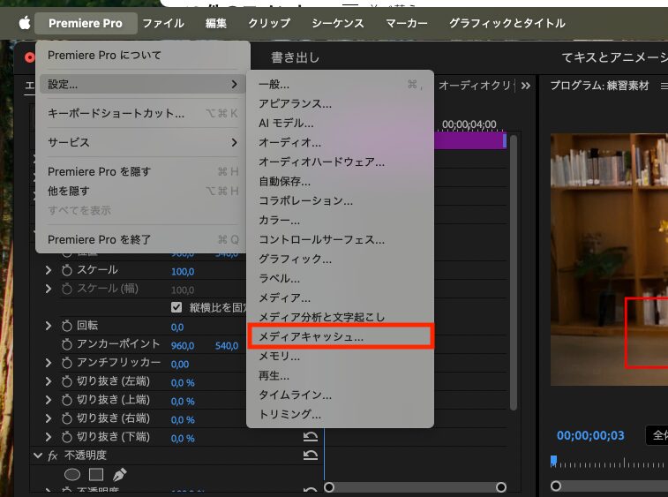Collapse the 不透明度 effect section
Viewport: 668px width, 497px height.
[x=37, y=456]
